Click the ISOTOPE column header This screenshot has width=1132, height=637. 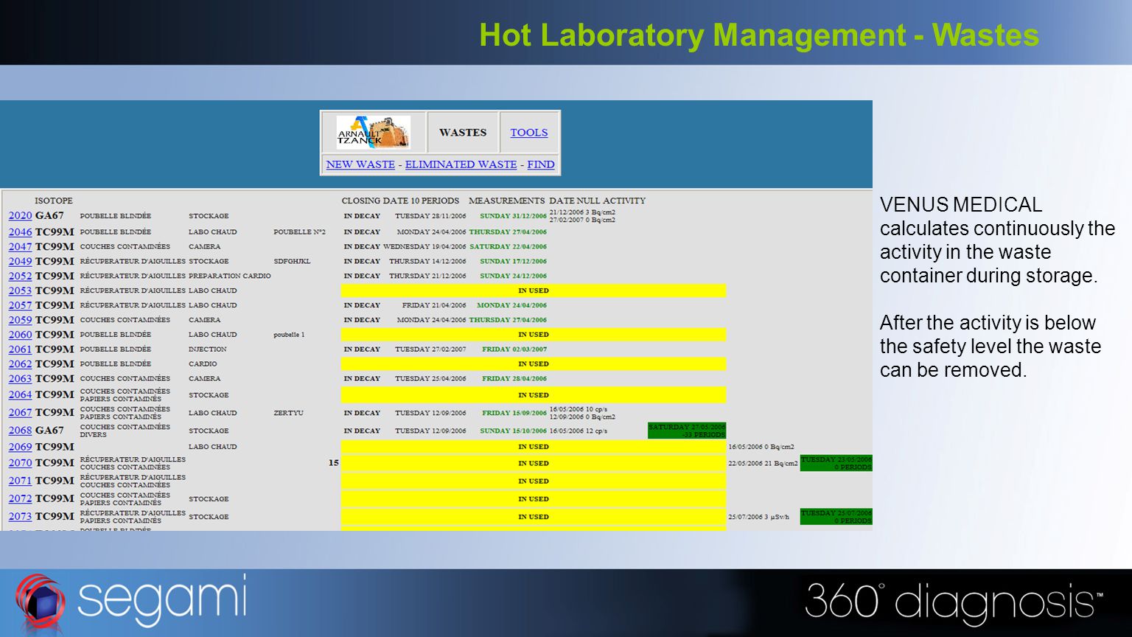pos(54,201)
